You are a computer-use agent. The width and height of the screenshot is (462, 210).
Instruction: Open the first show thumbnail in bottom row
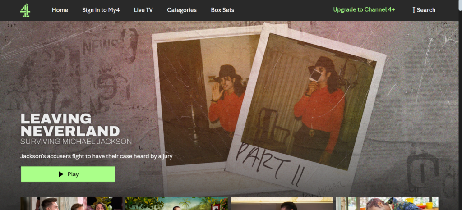pos(72,204)
